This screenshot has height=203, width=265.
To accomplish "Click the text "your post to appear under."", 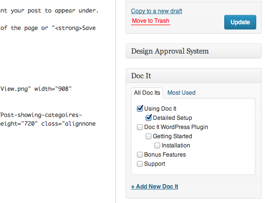I will [54, 11].
